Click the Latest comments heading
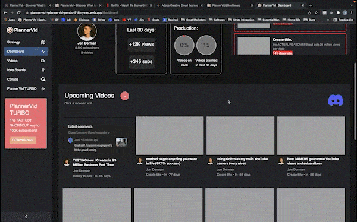The width and height of the screenshot is (357, 222). tap(80, 126)
